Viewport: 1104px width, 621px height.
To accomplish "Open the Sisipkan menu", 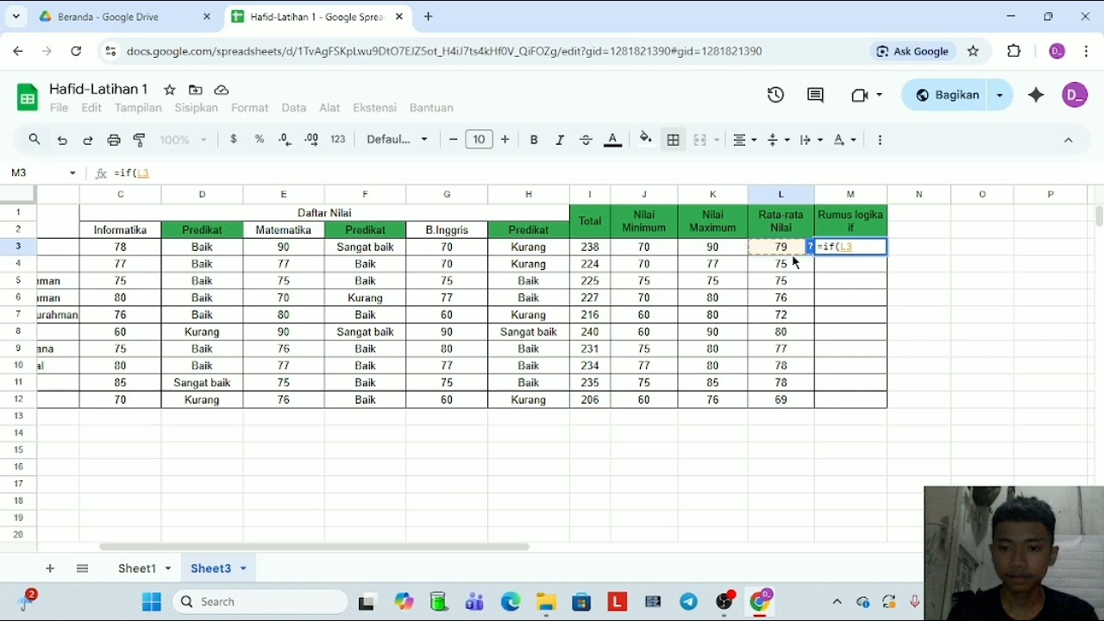I will [x=196, y=108].
